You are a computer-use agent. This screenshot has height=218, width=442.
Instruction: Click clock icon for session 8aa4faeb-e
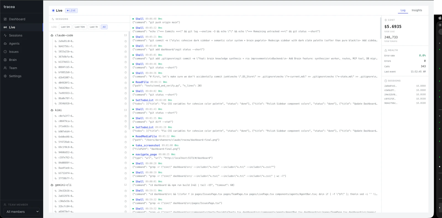click(125, 168)
